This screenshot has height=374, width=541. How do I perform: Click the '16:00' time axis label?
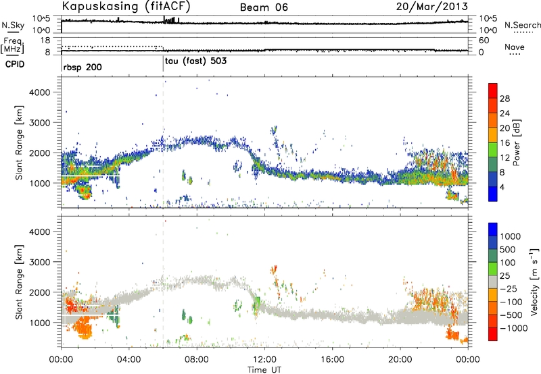tap(332, 360)
